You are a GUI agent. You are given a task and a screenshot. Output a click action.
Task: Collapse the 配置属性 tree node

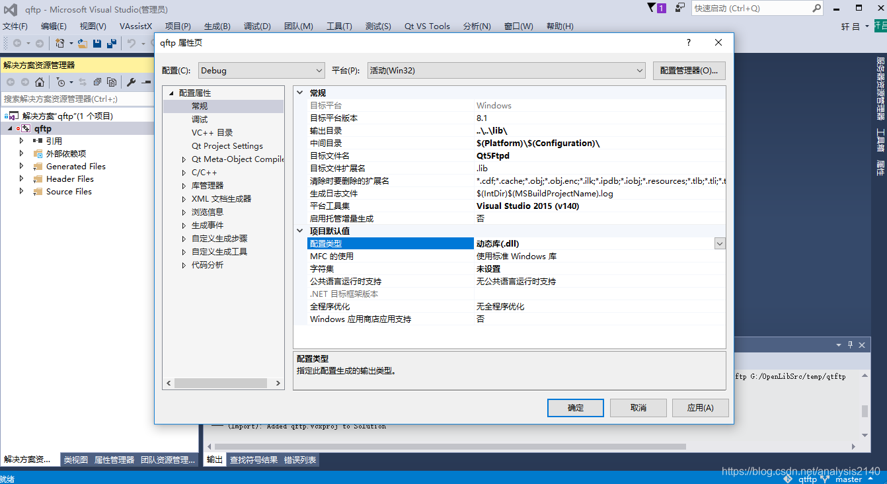tap(171, 93)
